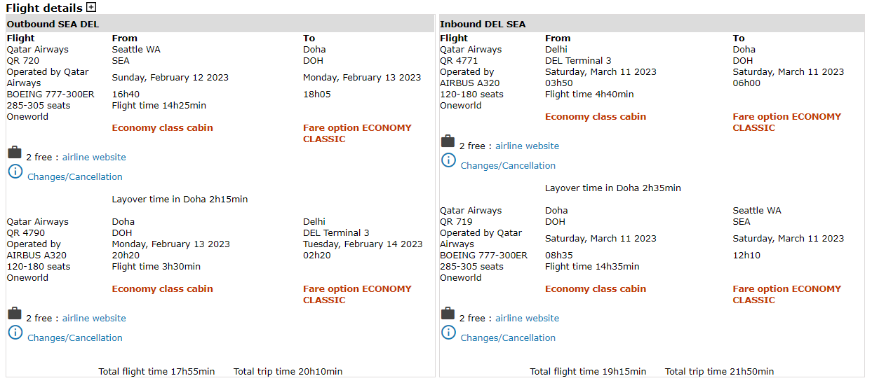Open airline website link for flight QR 4790
Viewport: 872px width, 383px height.
tap(94, 319)
